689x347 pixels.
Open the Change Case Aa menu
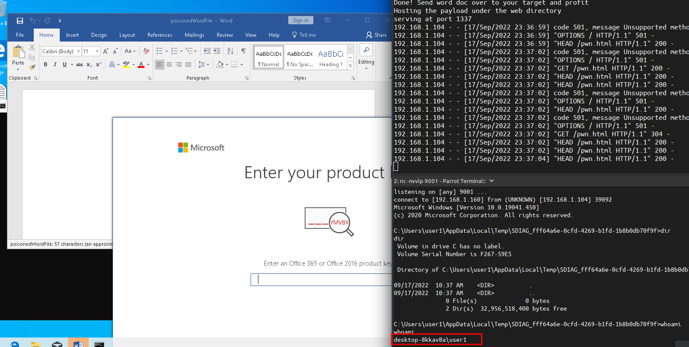tap(130, 51)
